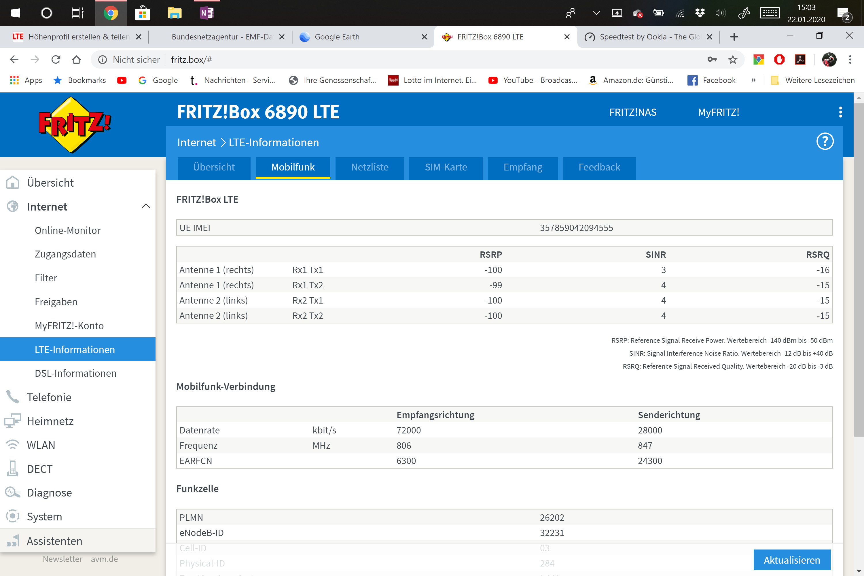Open Zugangsdaten in sidebar

[x=65, y=254]
